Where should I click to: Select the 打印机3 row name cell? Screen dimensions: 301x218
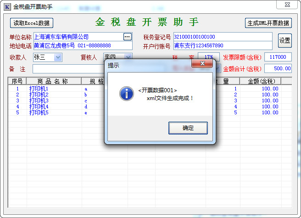pos(39,101)
